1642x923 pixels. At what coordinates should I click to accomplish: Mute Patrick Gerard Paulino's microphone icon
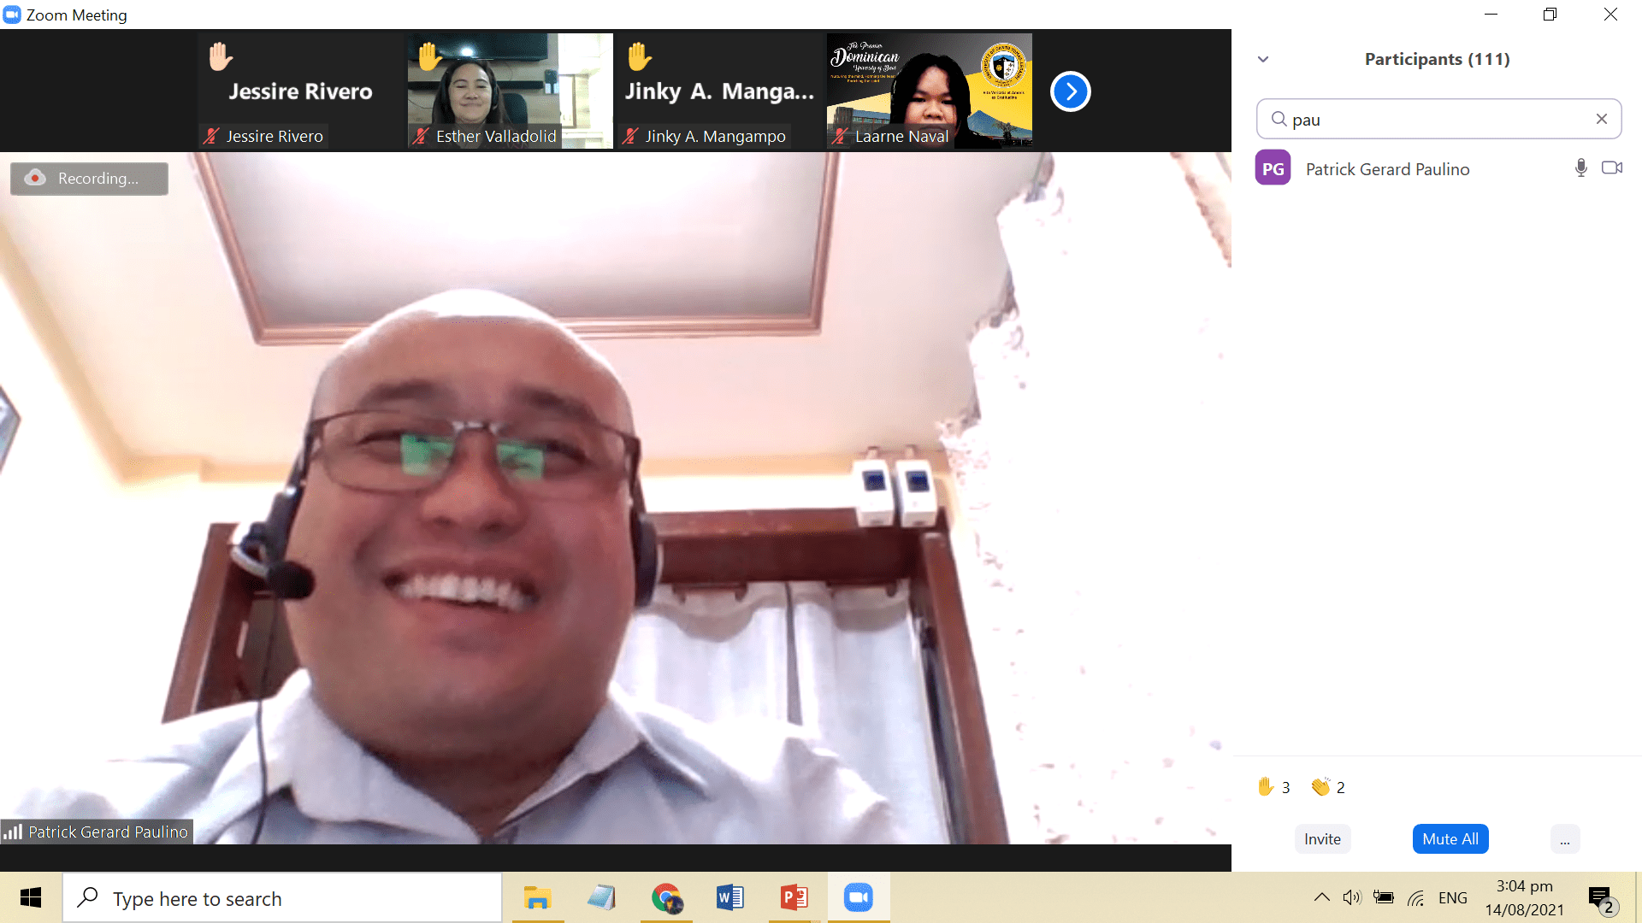(x=1580, y=168)
